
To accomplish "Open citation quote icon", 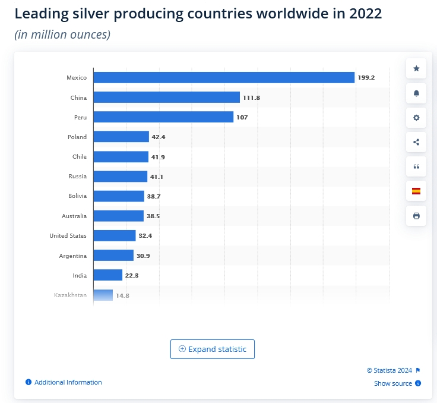I will 416,166.
